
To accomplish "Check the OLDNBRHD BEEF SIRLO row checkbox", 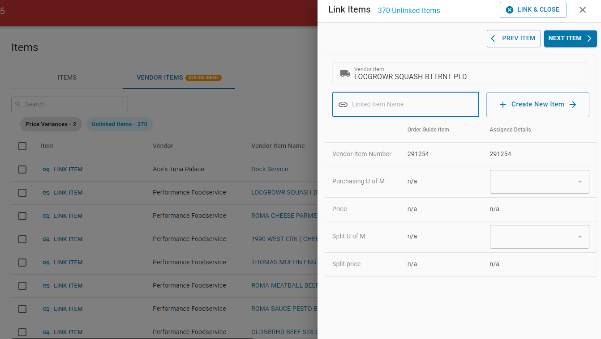I will (x=22, y=332).
